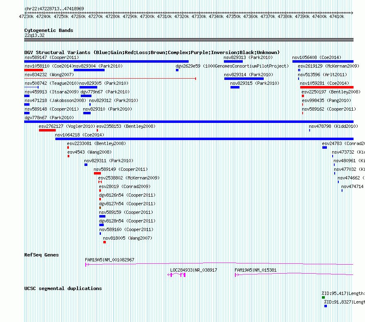Click the nsv589147 (Cooper2011) variant label

(x=52, y=57)
